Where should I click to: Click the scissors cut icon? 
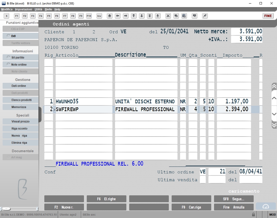pyautogui.click(x=168, y=16)
